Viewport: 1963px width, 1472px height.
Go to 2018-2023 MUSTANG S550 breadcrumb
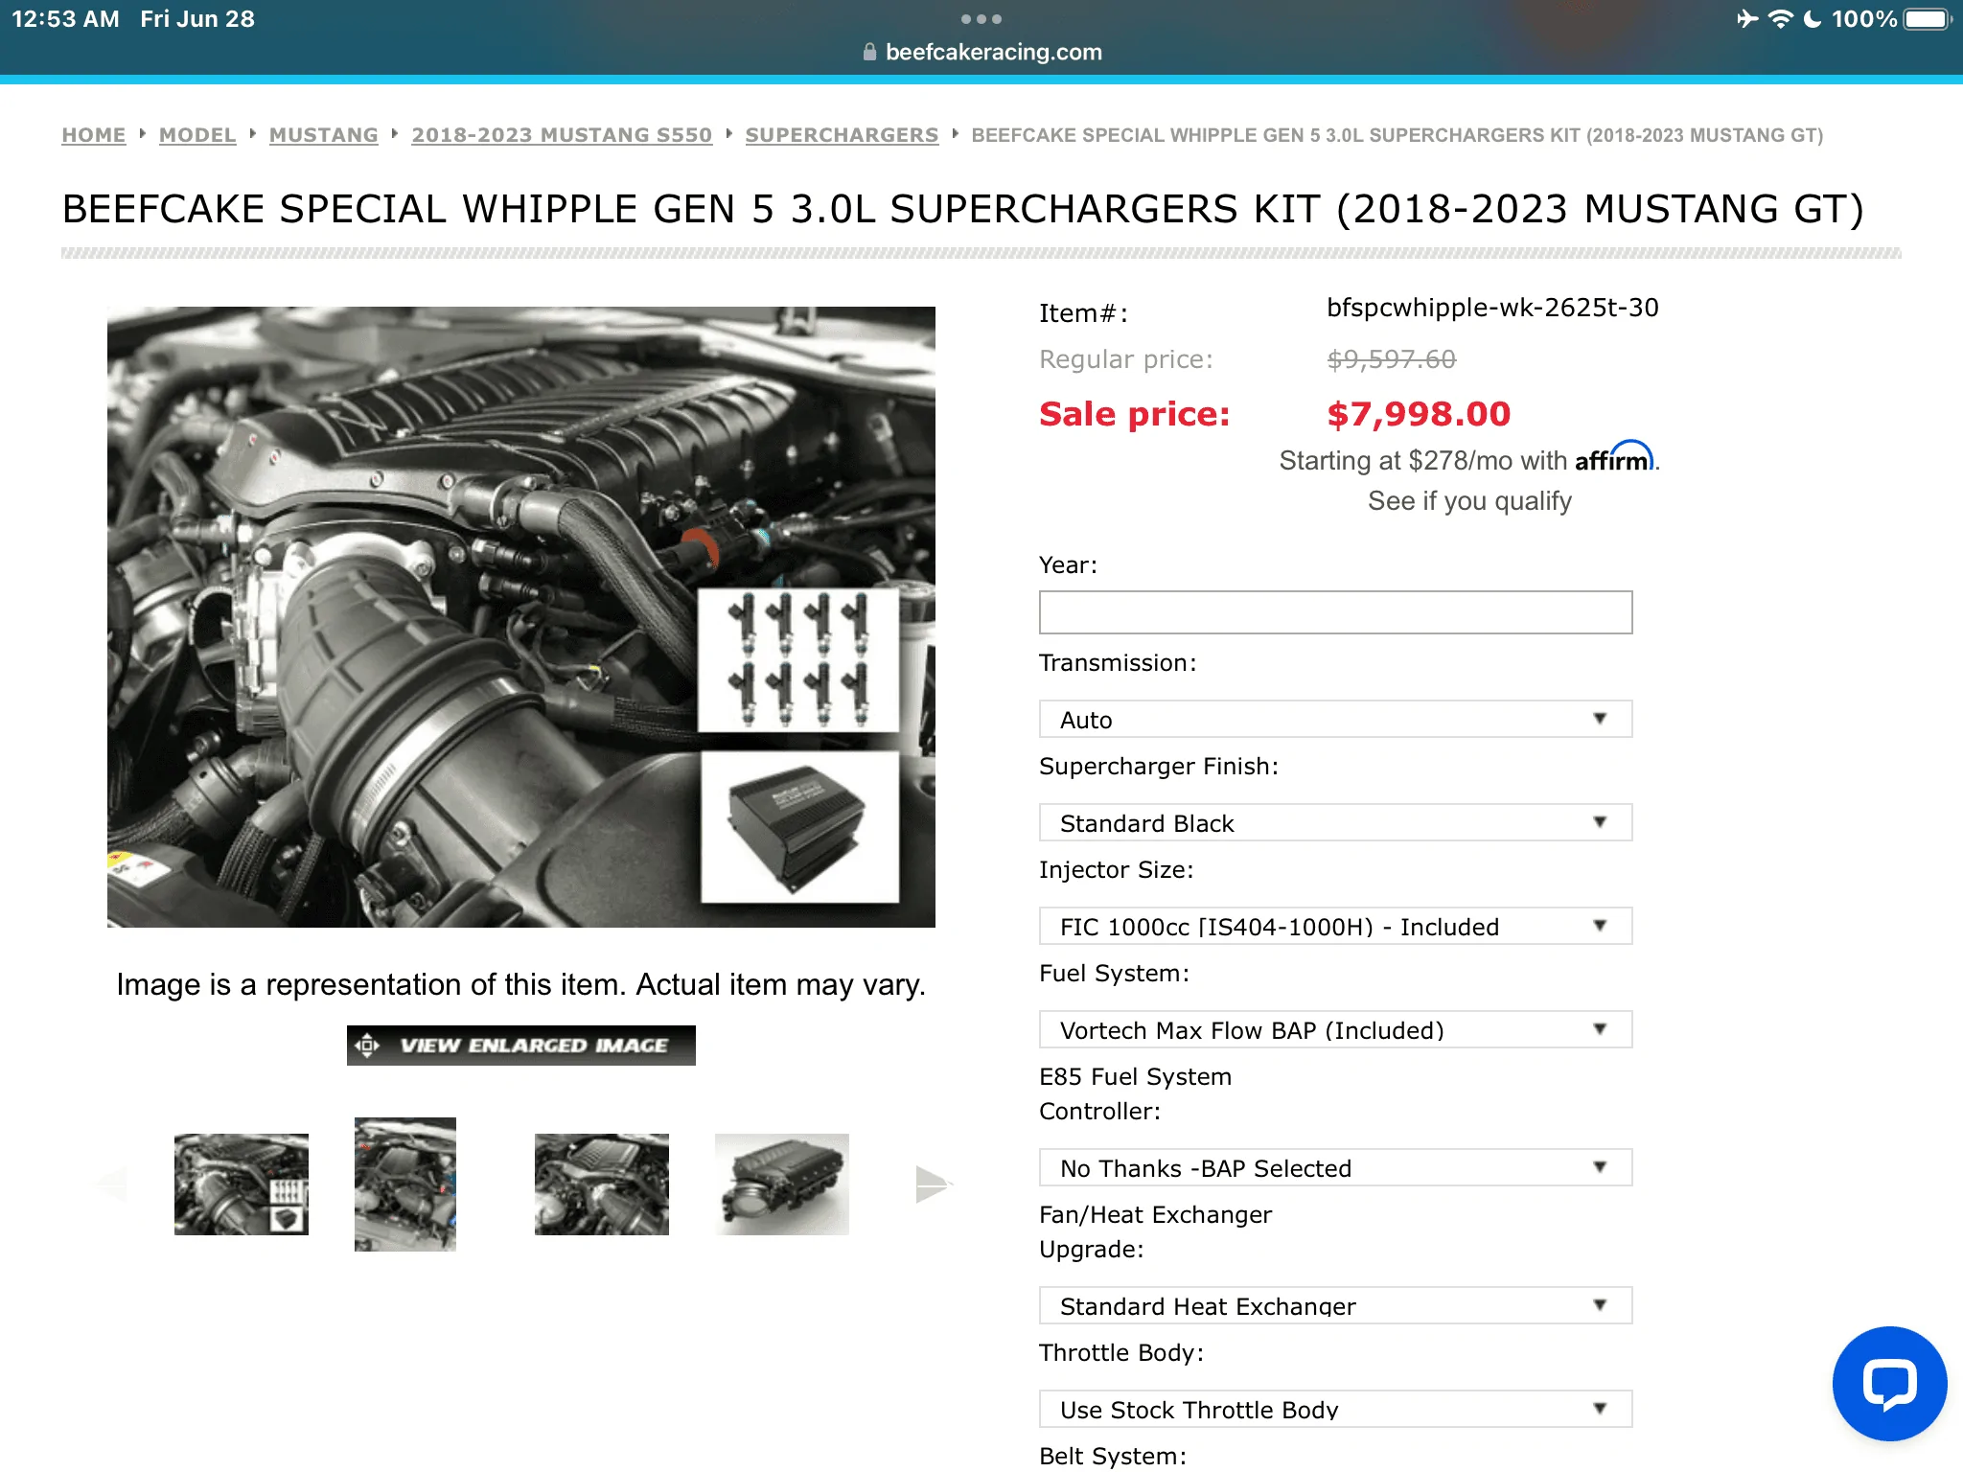562,135
